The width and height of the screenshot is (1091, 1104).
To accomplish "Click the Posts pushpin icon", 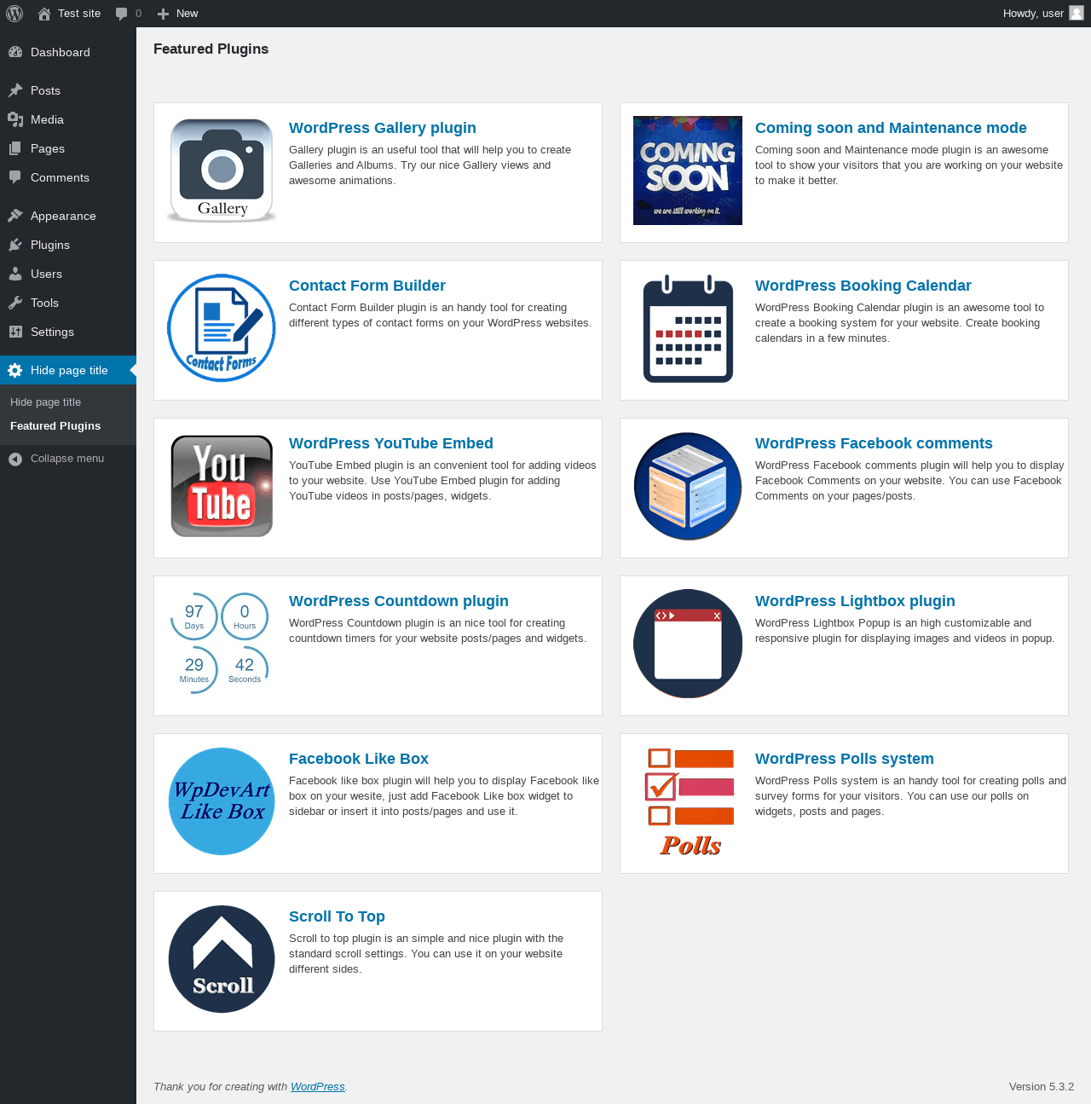I will pos(15,90).
